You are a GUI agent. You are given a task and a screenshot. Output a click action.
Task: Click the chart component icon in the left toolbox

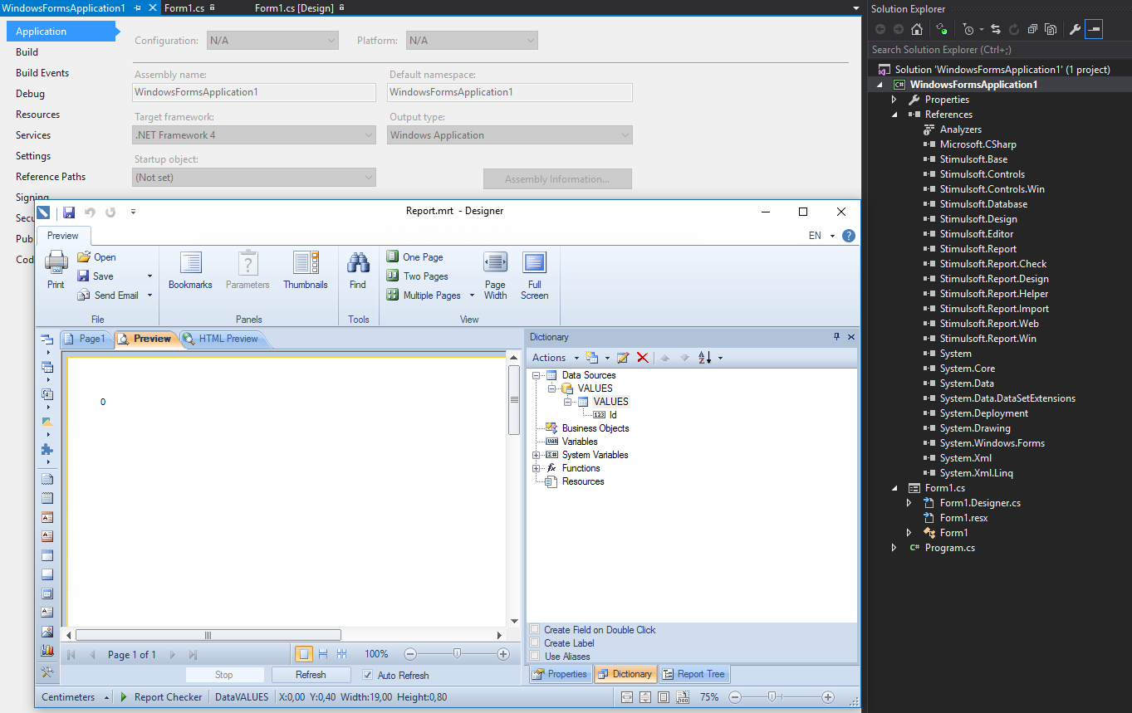(47, 650)
